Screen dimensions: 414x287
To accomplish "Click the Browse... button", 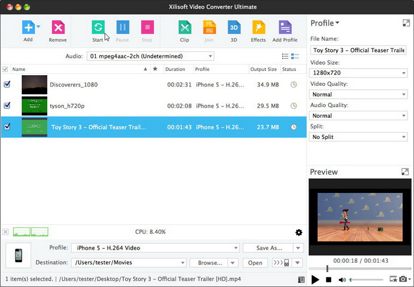I will click(210, 263).
